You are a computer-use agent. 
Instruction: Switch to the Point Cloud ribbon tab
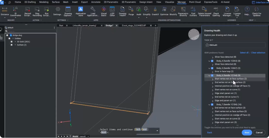195,2
